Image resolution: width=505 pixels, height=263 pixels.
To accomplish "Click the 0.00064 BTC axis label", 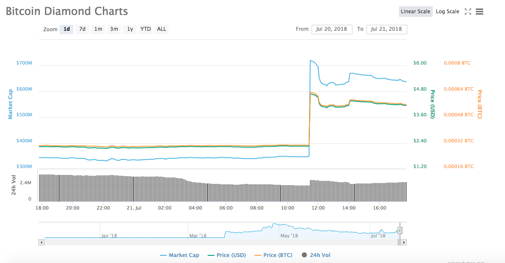I will (x=459, y=89).
